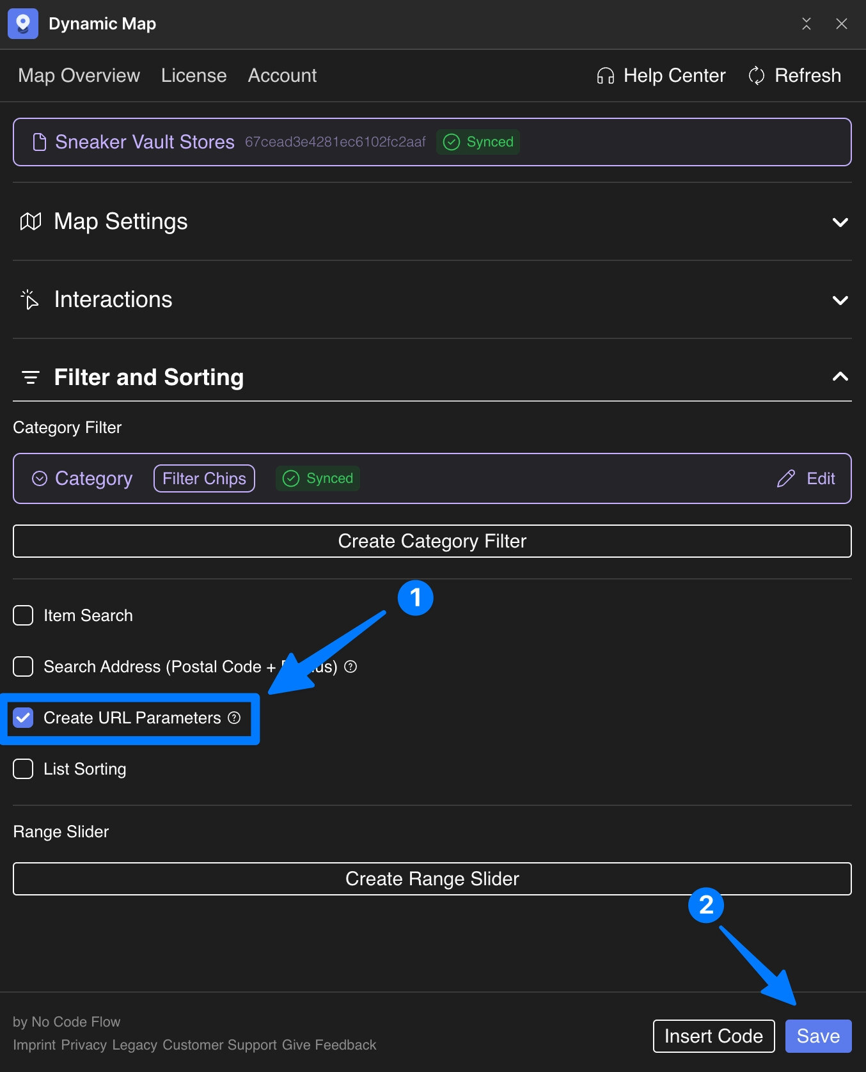
Task: Click the Filter Chips tag
Action: [204, 478]
